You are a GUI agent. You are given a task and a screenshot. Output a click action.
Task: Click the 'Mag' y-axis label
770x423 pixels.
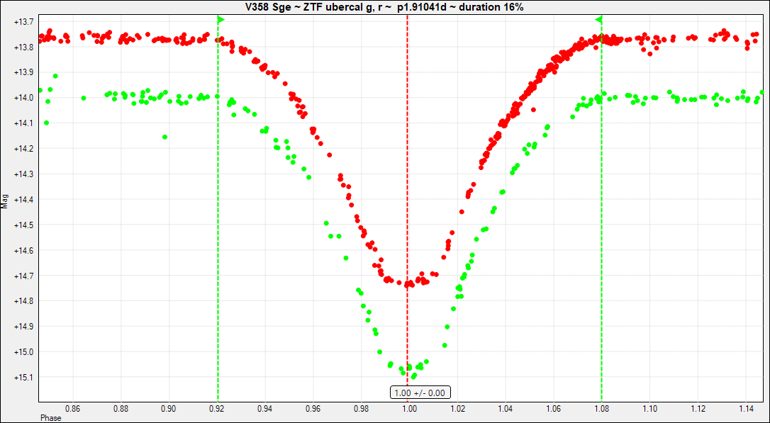(6, 201)
